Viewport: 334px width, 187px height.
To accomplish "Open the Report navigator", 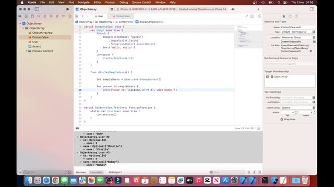I will click(70, 16).
